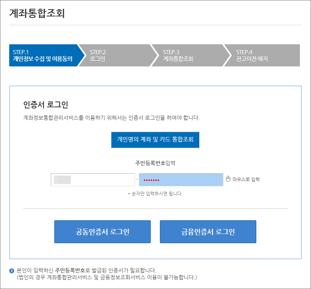The image size is (311, 289).
Task: Log in with 공동인증서 로그인 button
Action: 102,232
